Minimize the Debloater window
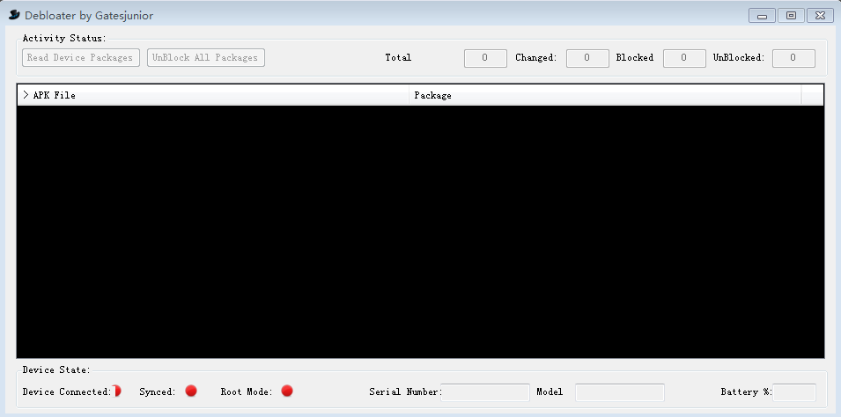This screenshot has height=417, width=841. [762, 15]
